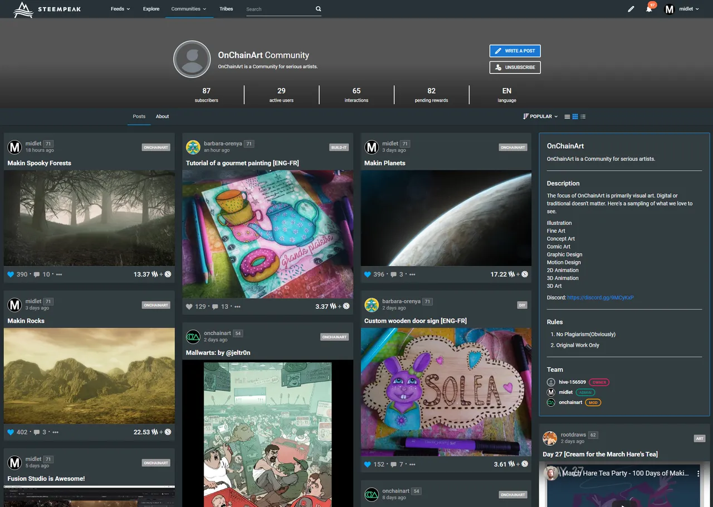Expand payout details for 3.37 reward

(x=333, y=307)
